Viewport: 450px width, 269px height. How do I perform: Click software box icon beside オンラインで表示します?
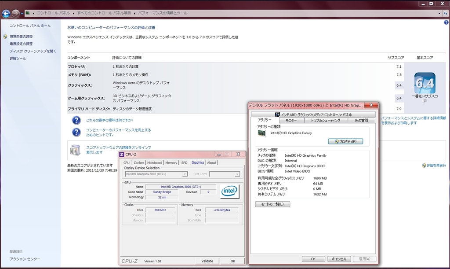point(75,150)
